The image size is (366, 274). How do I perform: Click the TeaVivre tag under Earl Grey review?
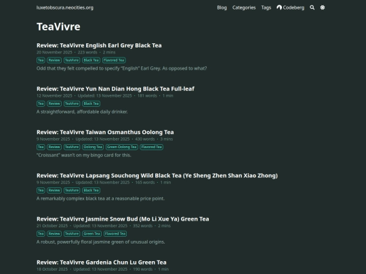72,60
